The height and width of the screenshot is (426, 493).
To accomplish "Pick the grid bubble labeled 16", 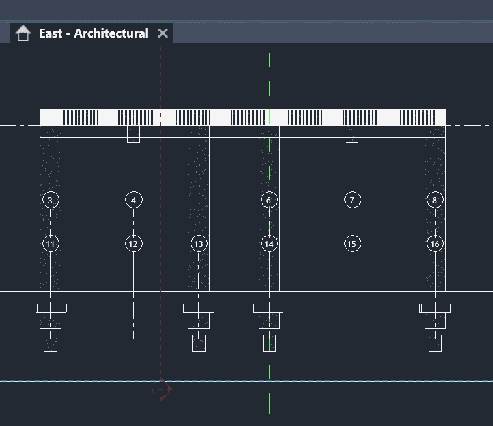I will [435, 244].
